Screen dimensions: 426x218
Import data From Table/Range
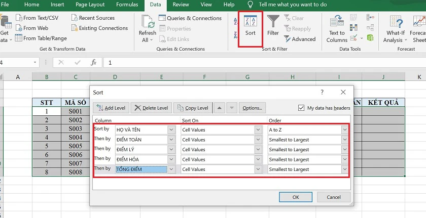[41, 38]
